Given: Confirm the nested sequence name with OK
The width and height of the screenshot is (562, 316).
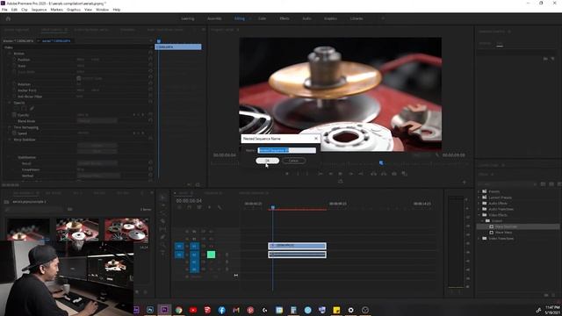Looking at the screenshot, I should (x=267, y=161).
